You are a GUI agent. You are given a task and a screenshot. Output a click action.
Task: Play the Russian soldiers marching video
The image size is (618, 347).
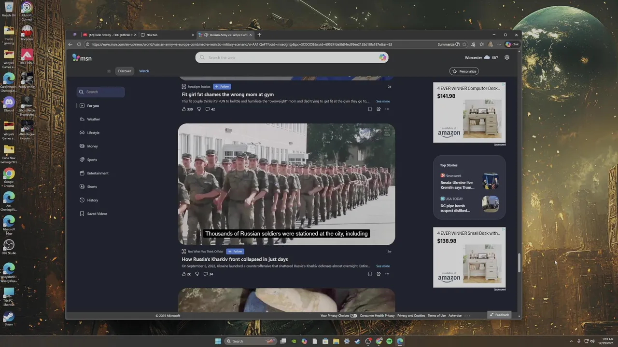[x=286, y=184]
